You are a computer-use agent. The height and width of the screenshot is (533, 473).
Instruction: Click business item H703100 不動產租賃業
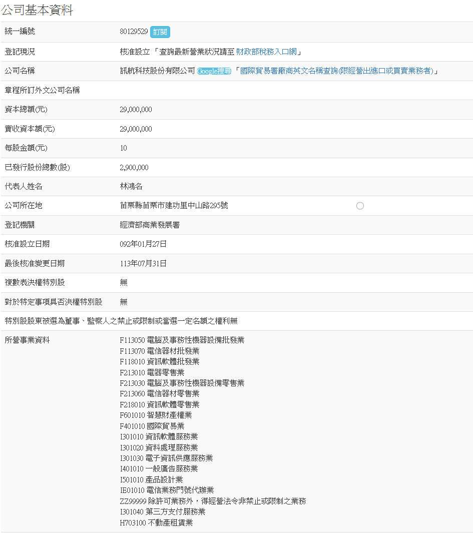(x=156, y=522)
